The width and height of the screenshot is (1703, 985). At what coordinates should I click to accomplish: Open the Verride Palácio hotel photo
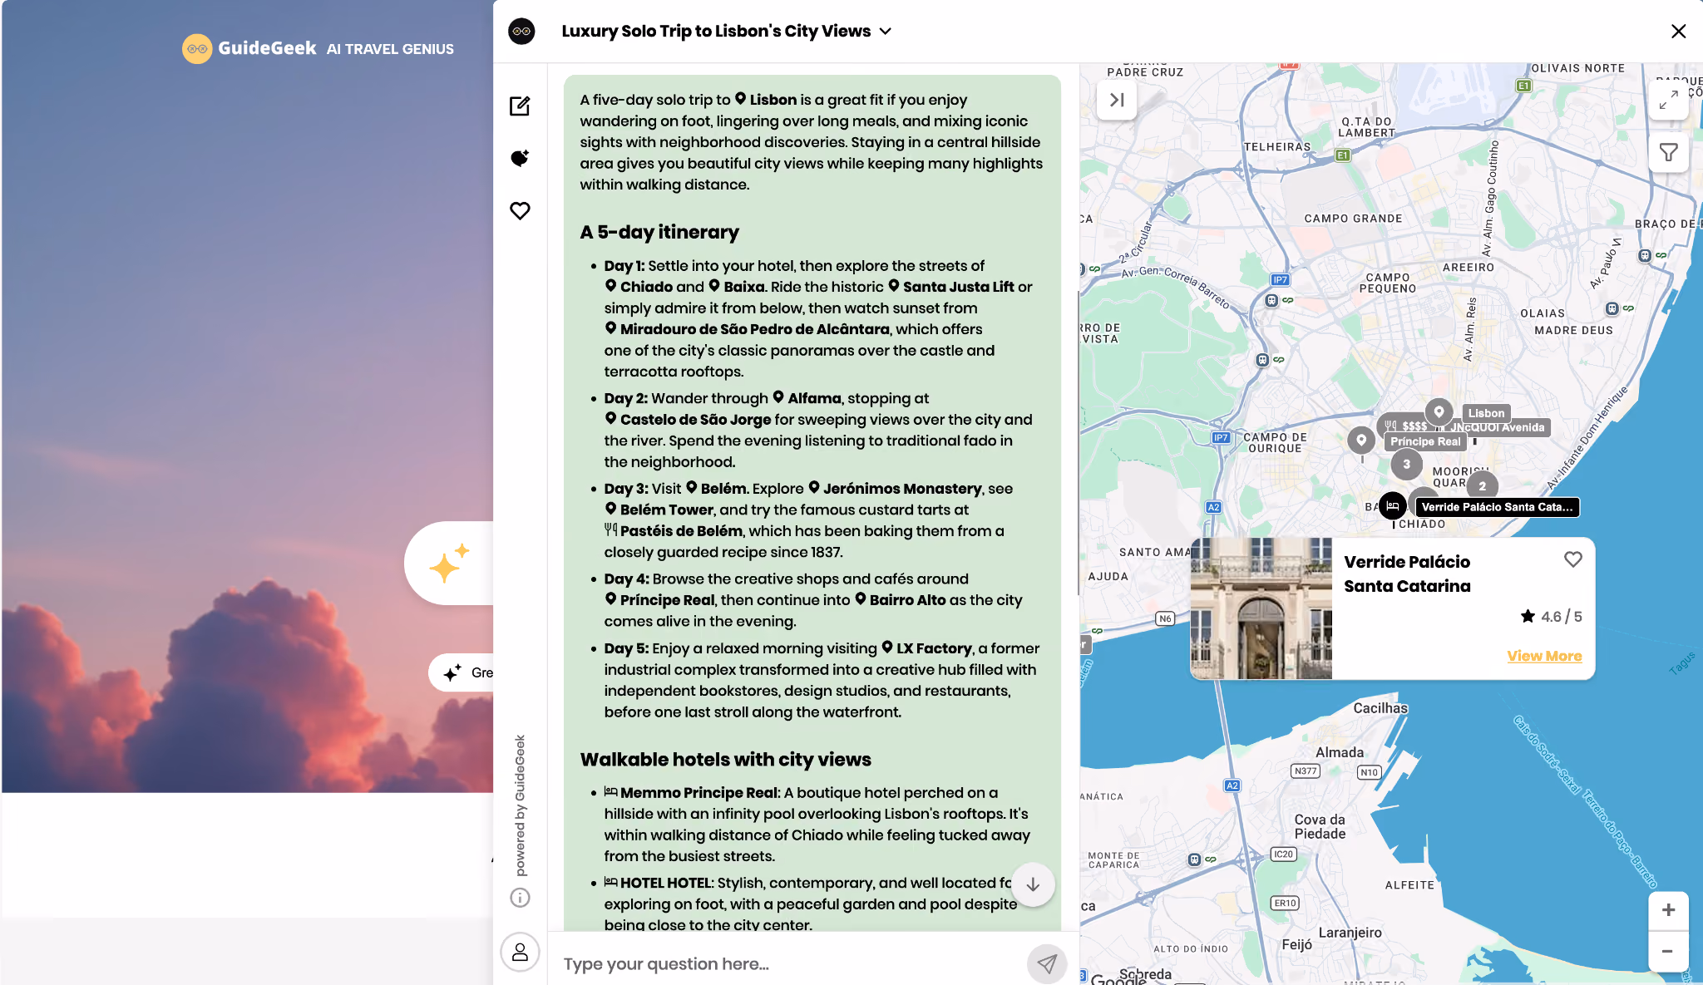pos(1261,608)
